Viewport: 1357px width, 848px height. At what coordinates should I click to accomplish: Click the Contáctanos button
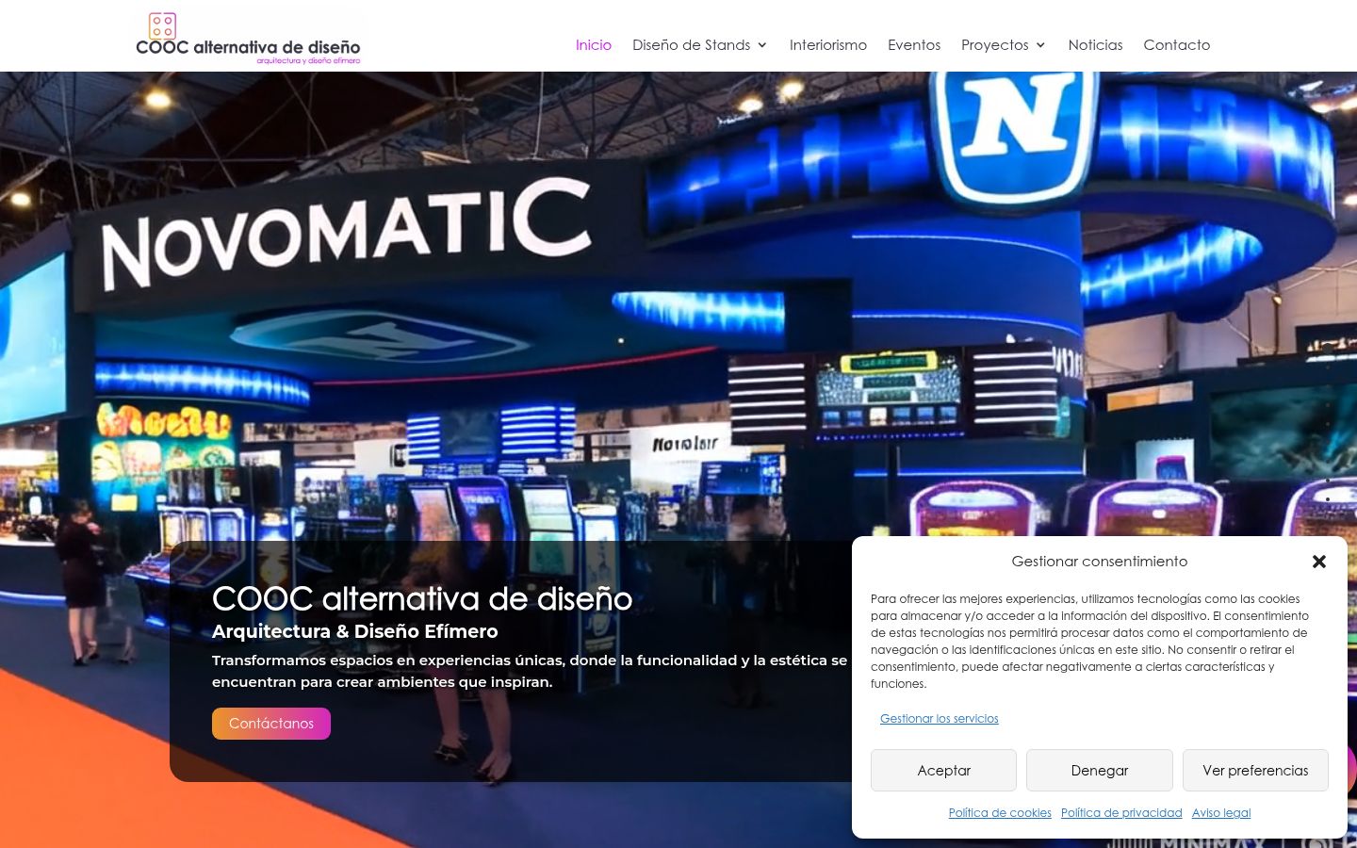click(x=271, y=724)
